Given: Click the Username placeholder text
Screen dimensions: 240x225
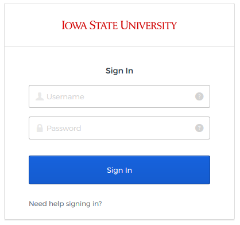Looking at the screenshot, I should pos(65,96).
